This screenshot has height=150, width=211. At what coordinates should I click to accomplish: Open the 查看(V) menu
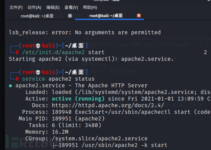tap(71, 7)
